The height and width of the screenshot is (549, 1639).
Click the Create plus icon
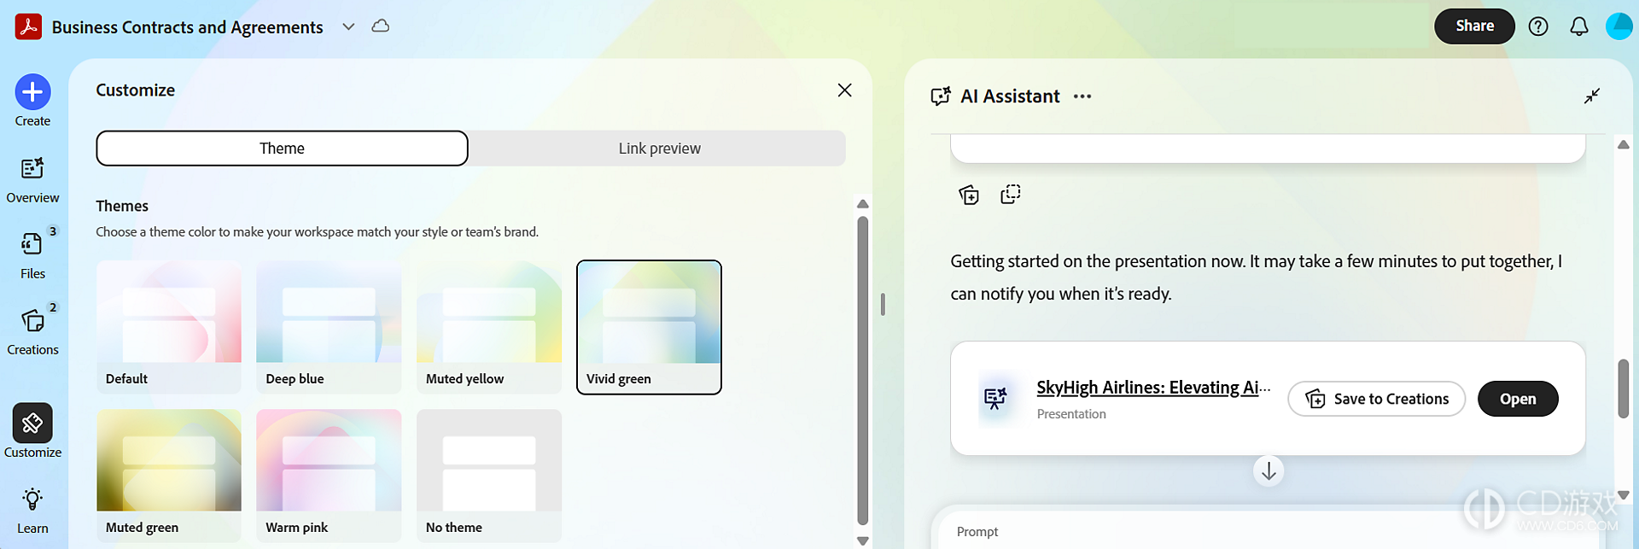(32, 92)
